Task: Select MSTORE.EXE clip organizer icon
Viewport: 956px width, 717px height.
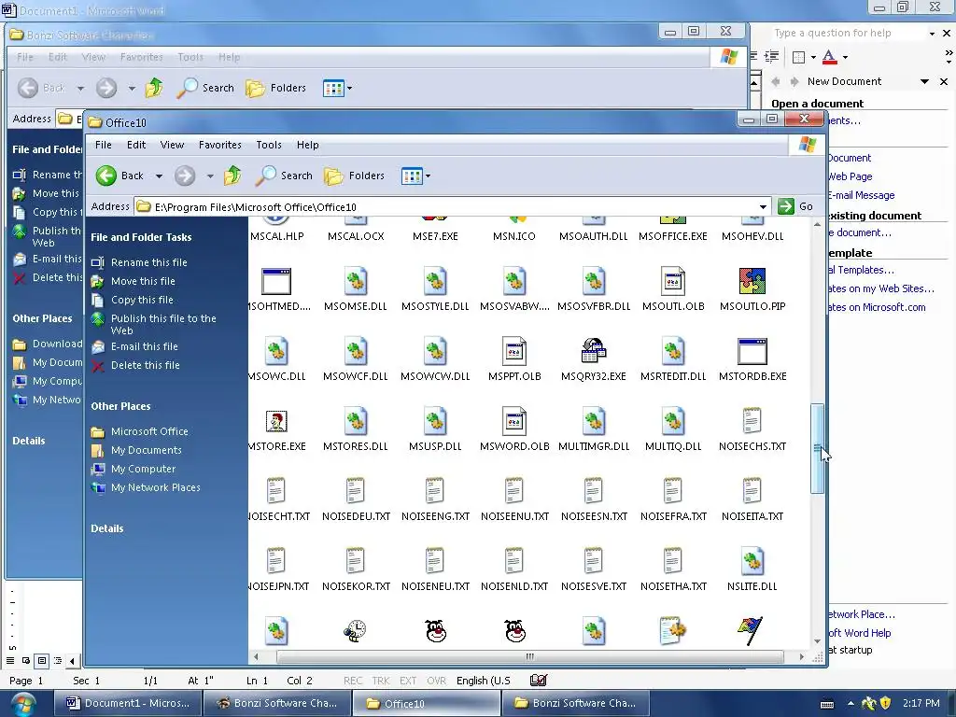Action: [276, 421]
